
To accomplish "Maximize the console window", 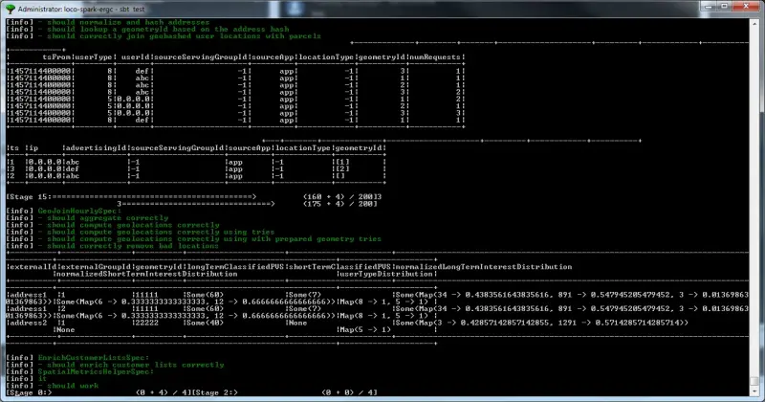I will [x=725, y=7].
